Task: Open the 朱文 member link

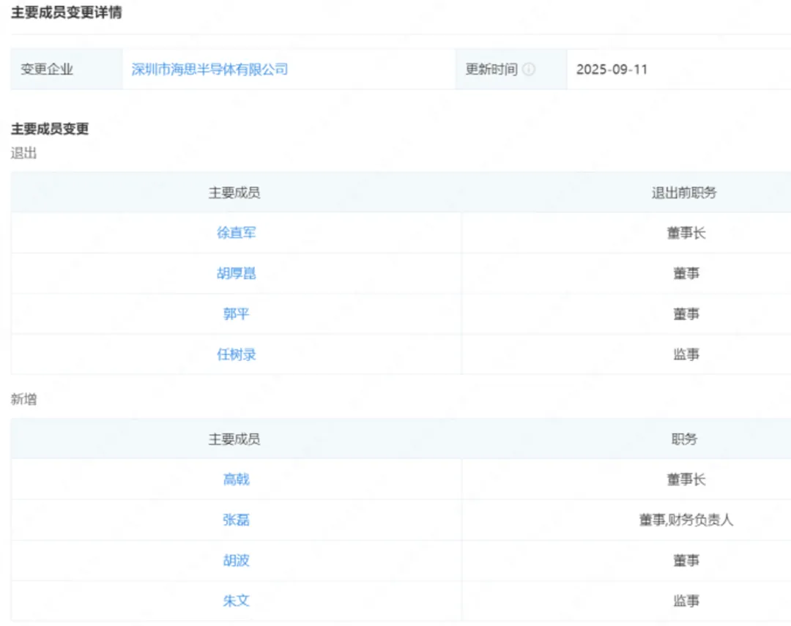Action: point(236,600)
